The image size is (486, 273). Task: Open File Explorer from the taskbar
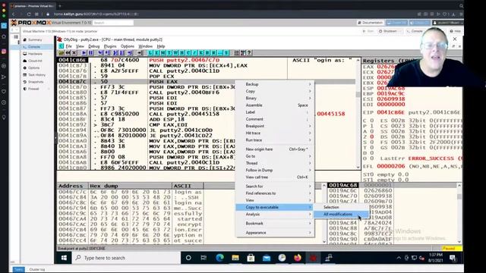pos(235,258)
